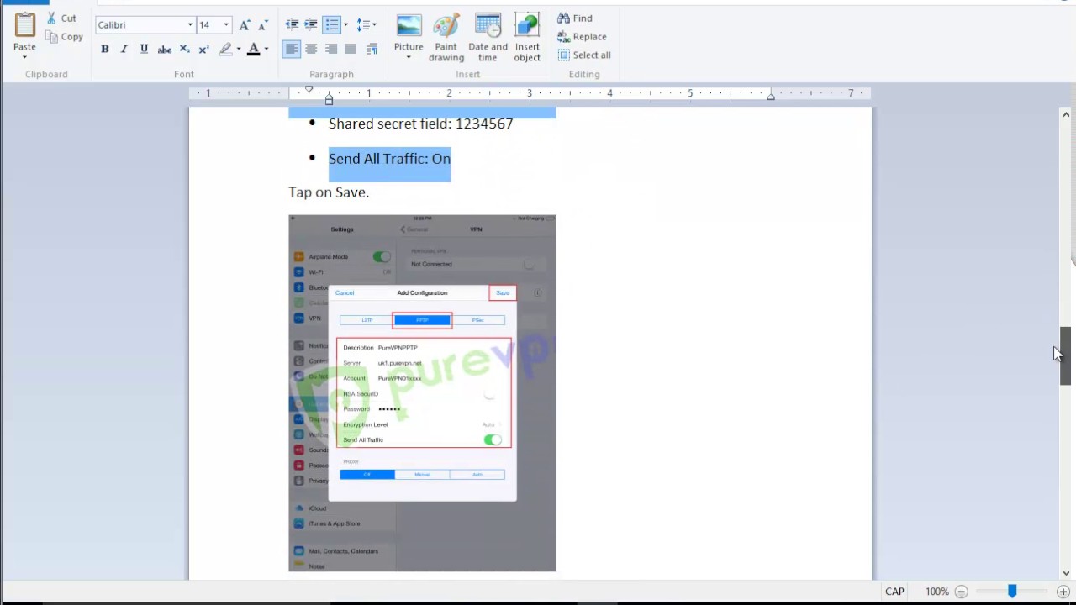Shrink the font size
Screen dimensions: 1076x605
tap(264, 25)
